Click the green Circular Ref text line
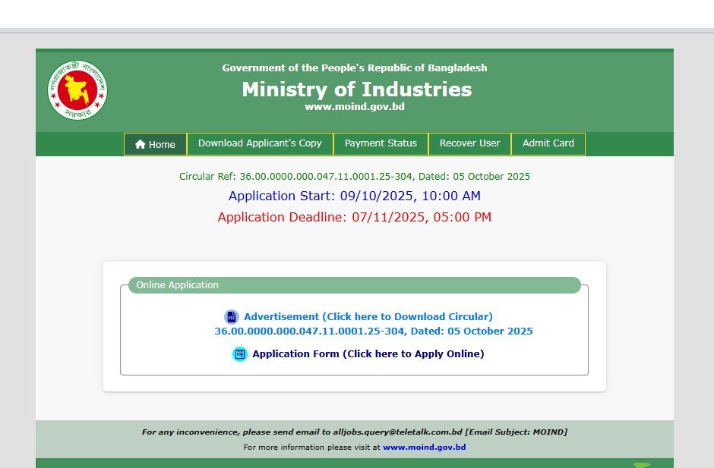The image size is (714, 468). coord(354,177)
